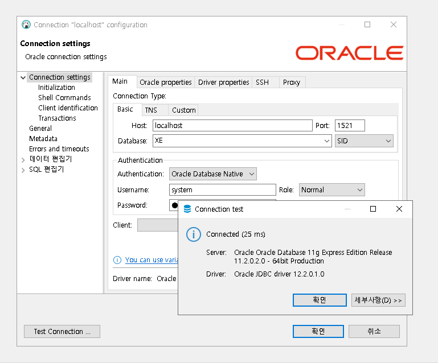
Task: Open the Authentication method dropdown
Action: [x=213, y=174]
